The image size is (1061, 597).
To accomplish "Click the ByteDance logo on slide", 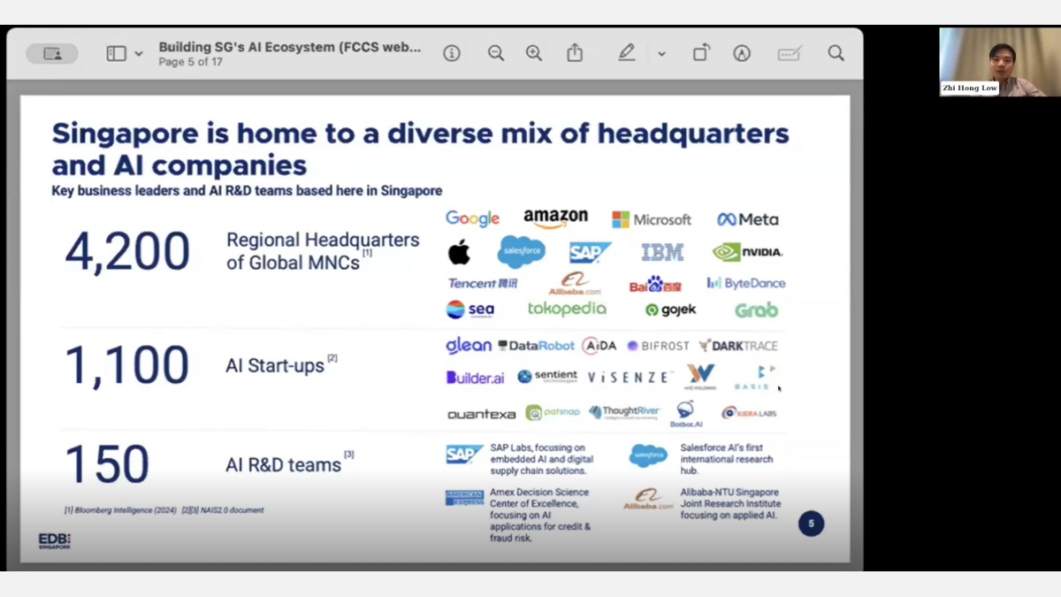I will pyautogui.click(x=746, y=283).
